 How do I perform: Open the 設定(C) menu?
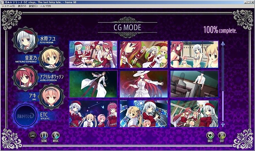coord(33,6)
